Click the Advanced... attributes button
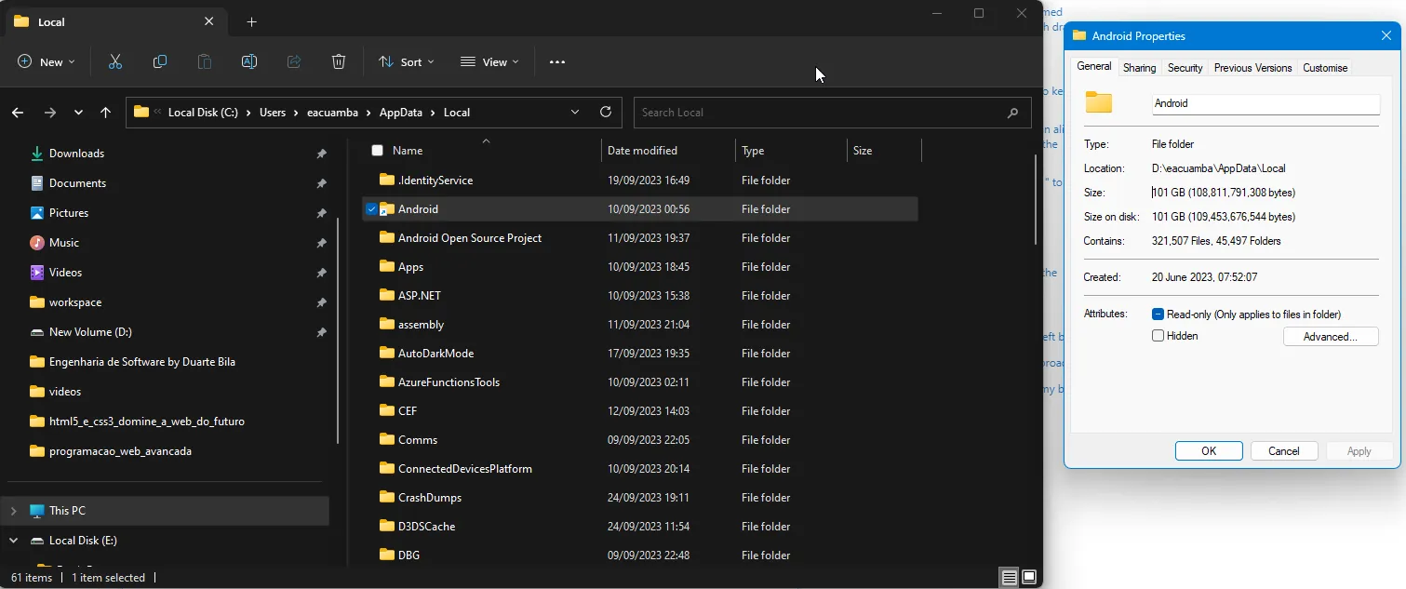Viewport: 1406px width, 589px height. click(1330, 337)
